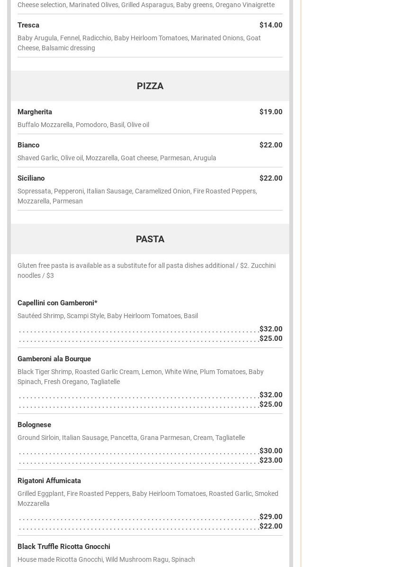Click the $32.00 price under Capellini con Gamberoni
The image size is (402, 567).
(x=270, y=329)
